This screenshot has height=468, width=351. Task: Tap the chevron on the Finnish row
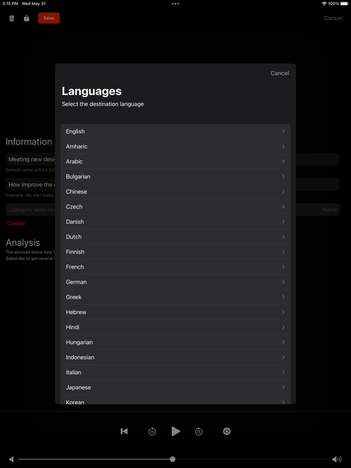[283, 252]
